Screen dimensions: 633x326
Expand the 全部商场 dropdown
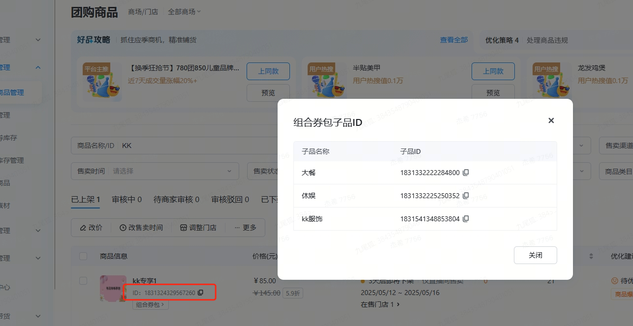coord(185,12)
